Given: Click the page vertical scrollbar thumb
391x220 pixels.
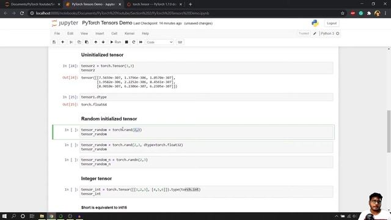Looking at the screenshot, I should click(389, 131).
